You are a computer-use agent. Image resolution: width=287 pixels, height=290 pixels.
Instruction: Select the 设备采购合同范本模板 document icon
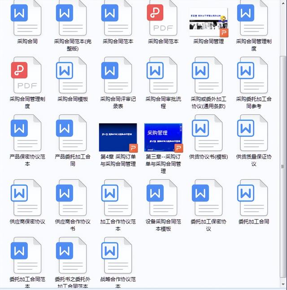pos(162,198)
